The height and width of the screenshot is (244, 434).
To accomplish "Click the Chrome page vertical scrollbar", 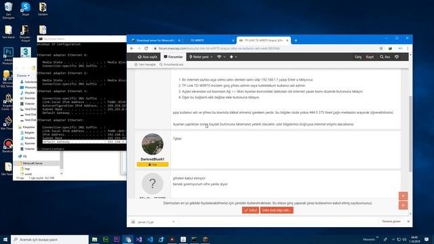I will pyautogui.click(x=410, y=134).
